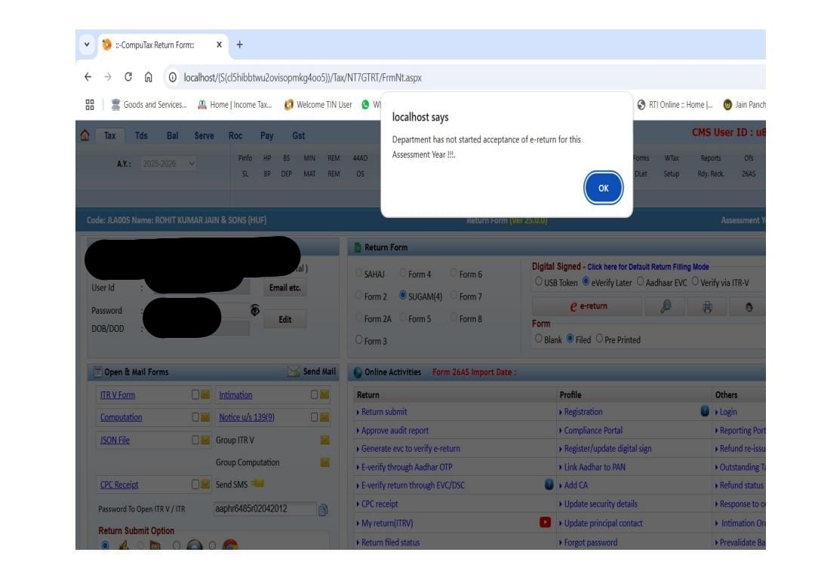Close the CompuTax Return Form tab
This screenshot has width=815, height=583.
click(220, 44)
